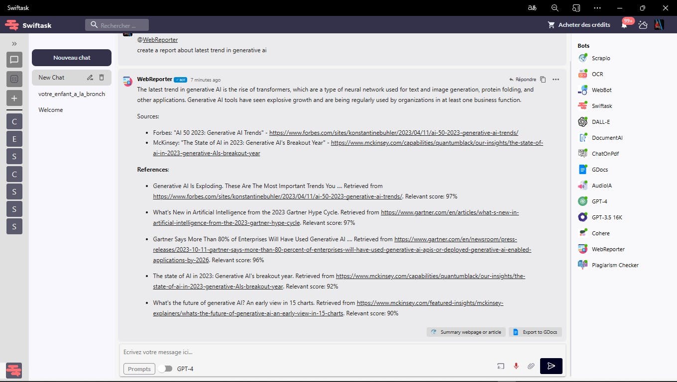
Task: Open the Gartner Hype Cycle article link
Action: (336, 217)
